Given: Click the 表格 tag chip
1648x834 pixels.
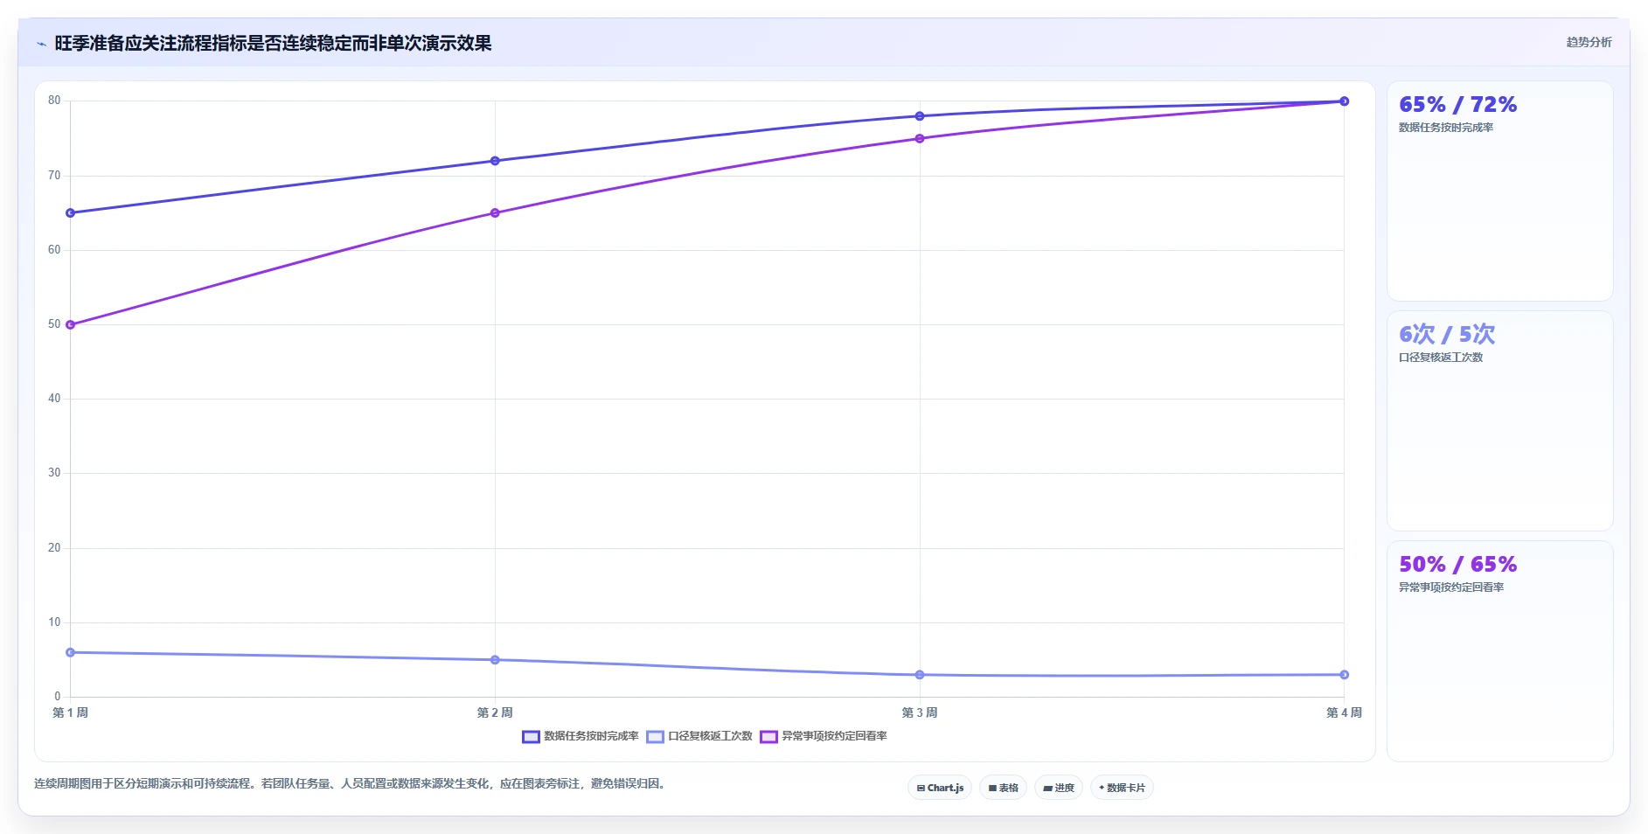Looking at the screenshot, I should coord(1003,788).
